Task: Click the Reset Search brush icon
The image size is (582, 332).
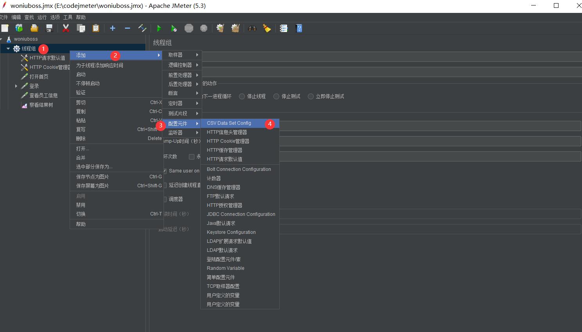Action: (267, 28)
